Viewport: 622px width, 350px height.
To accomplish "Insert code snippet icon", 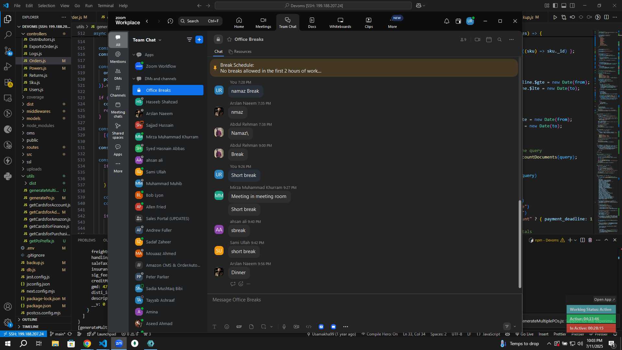I will click(309, 327).
